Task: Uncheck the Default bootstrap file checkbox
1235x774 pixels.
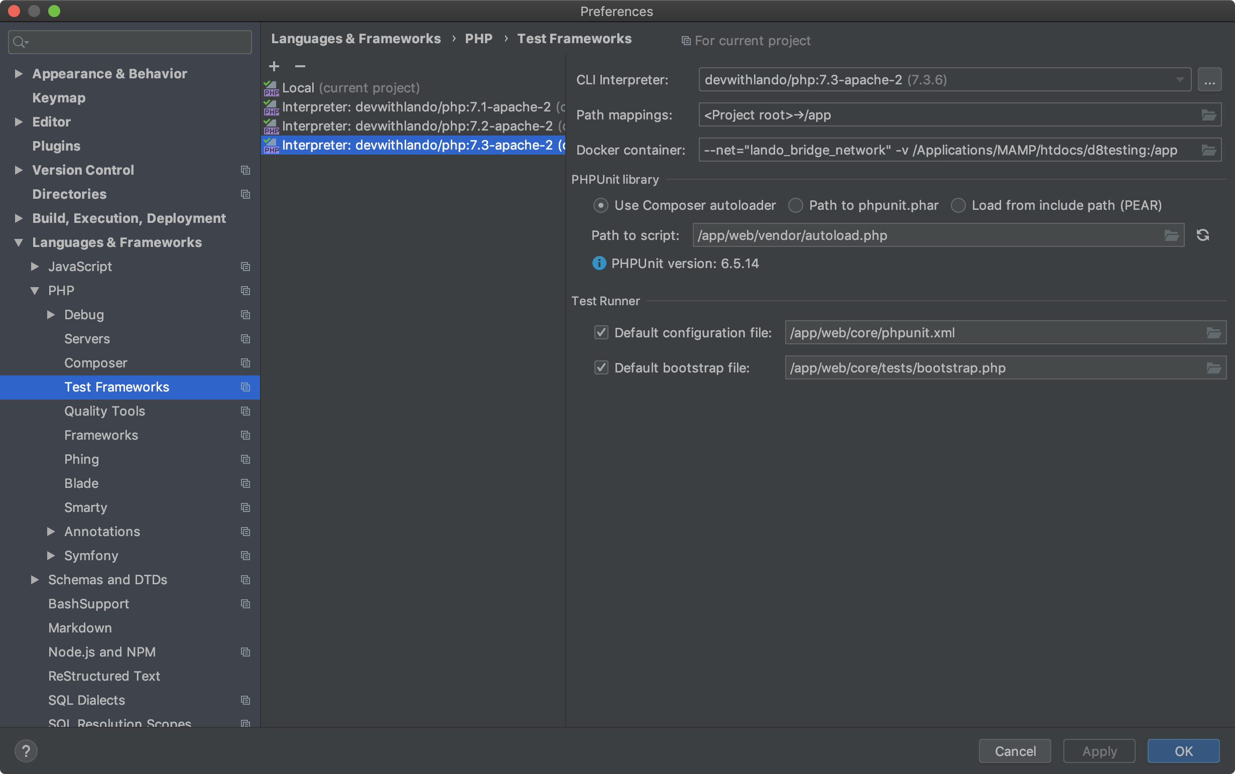Action: (601, 368)
